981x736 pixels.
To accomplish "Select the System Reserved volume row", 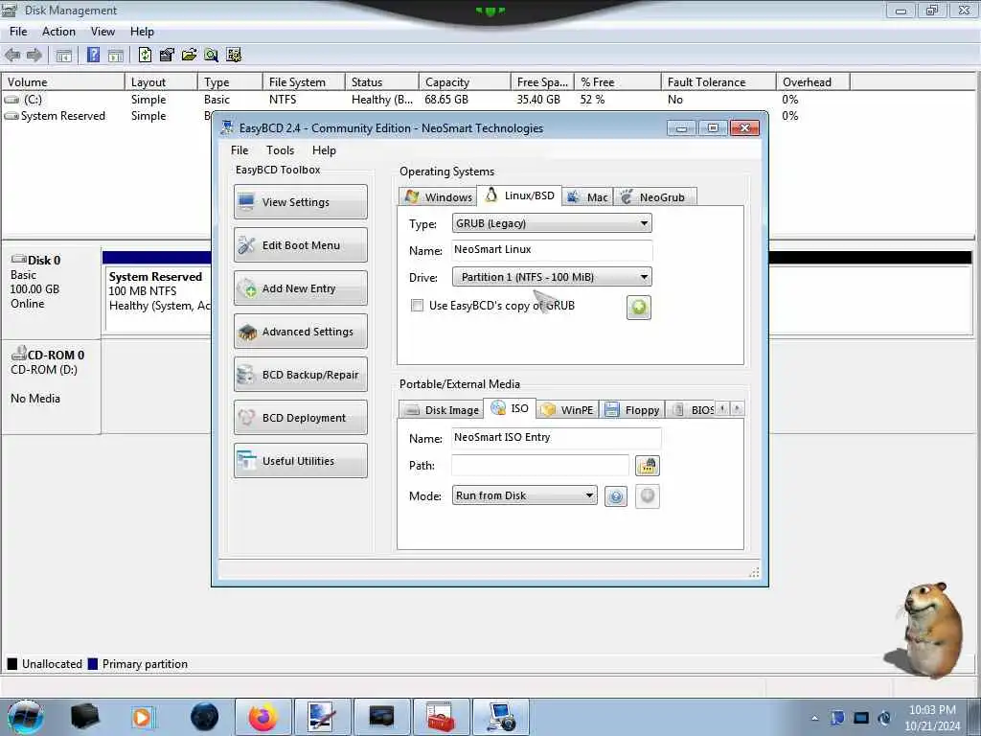I will [x=106, y=116].
